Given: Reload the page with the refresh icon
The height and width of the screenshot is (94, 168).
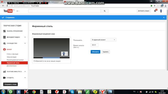Looking at the screenshot, I should (x=12, y=6).
